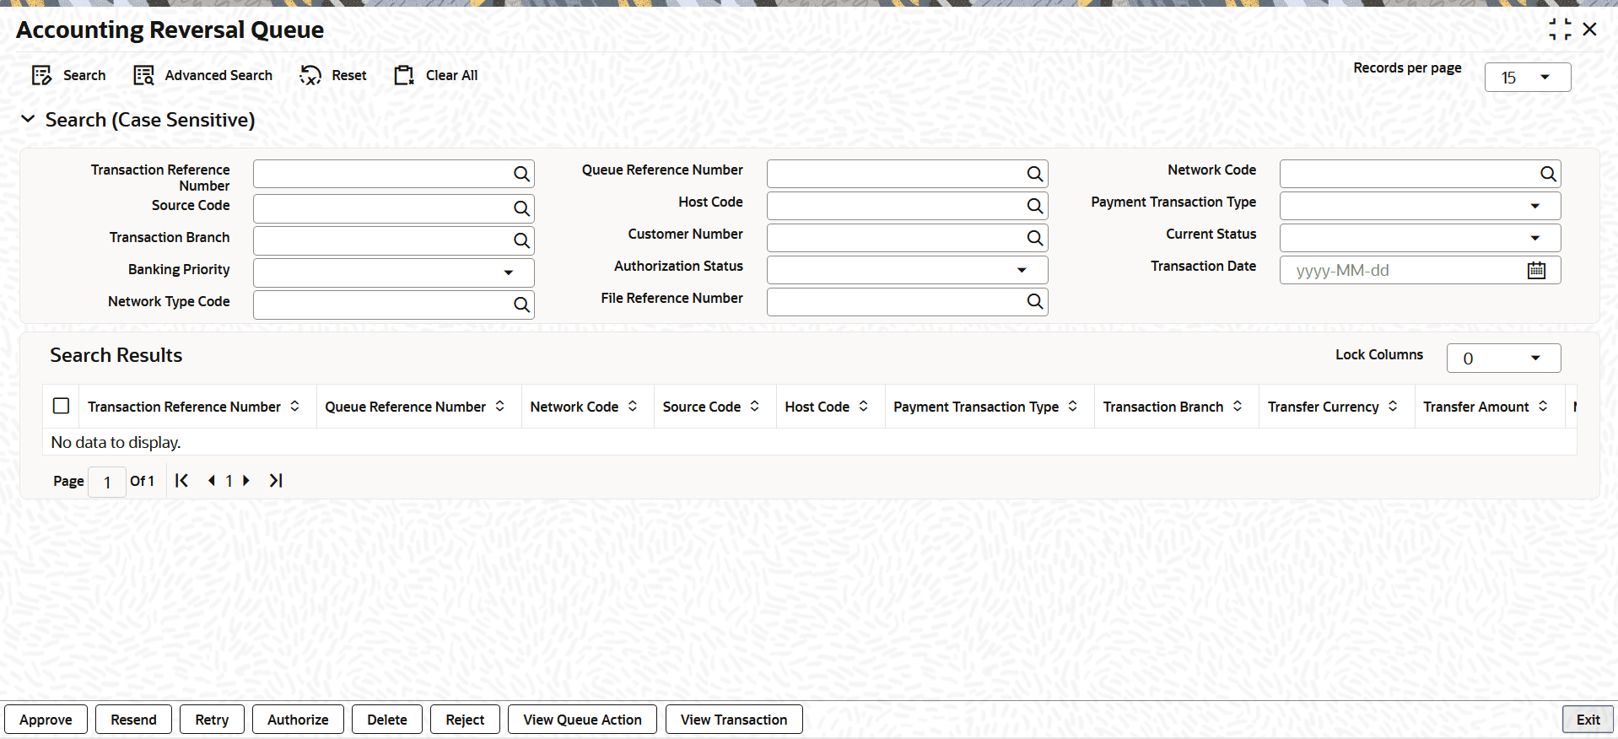The width and height of the screenshot is (1618, 739).
Task: Sort by Queue Reference Number column
Action: tap(499, 406)
